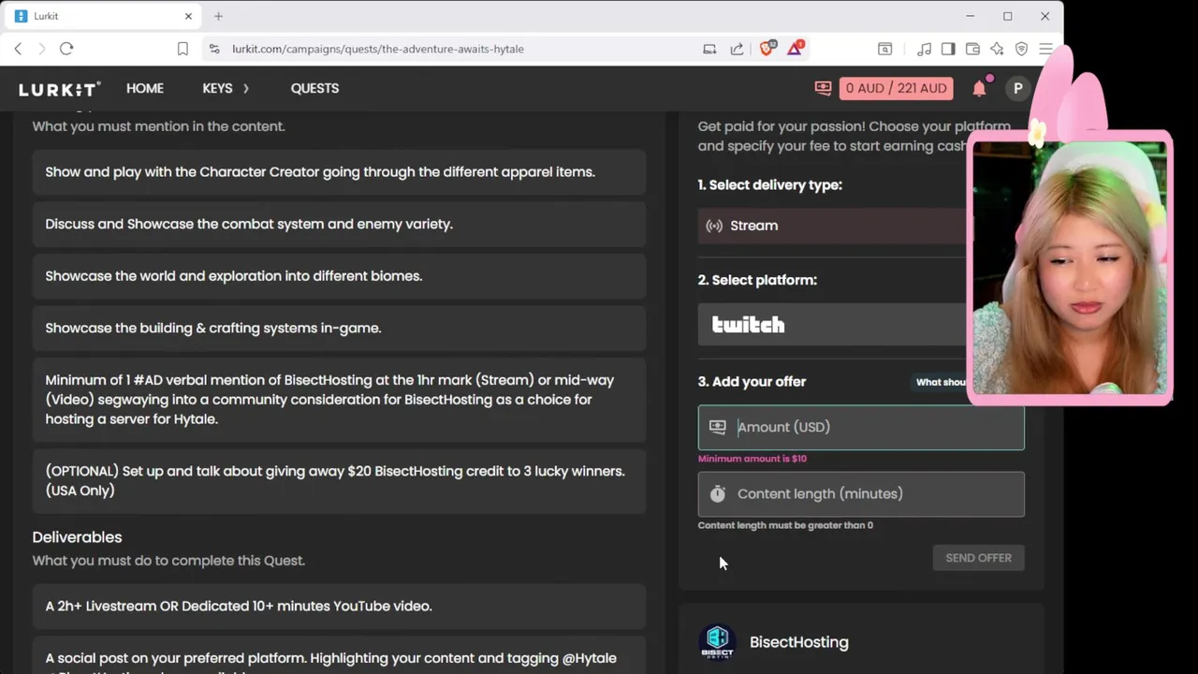Image resolution: width=1198 pixels, height=674 pixels.
Task: Click the cash wallet icon in header
Action: [823, 88]
